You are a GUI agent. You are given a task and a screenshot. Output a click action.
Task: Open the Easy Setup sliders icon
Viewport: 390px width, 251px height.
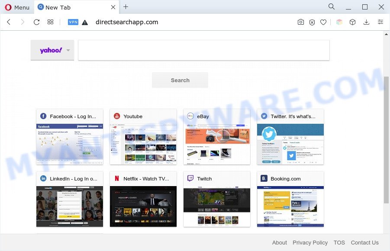[380, 22]
